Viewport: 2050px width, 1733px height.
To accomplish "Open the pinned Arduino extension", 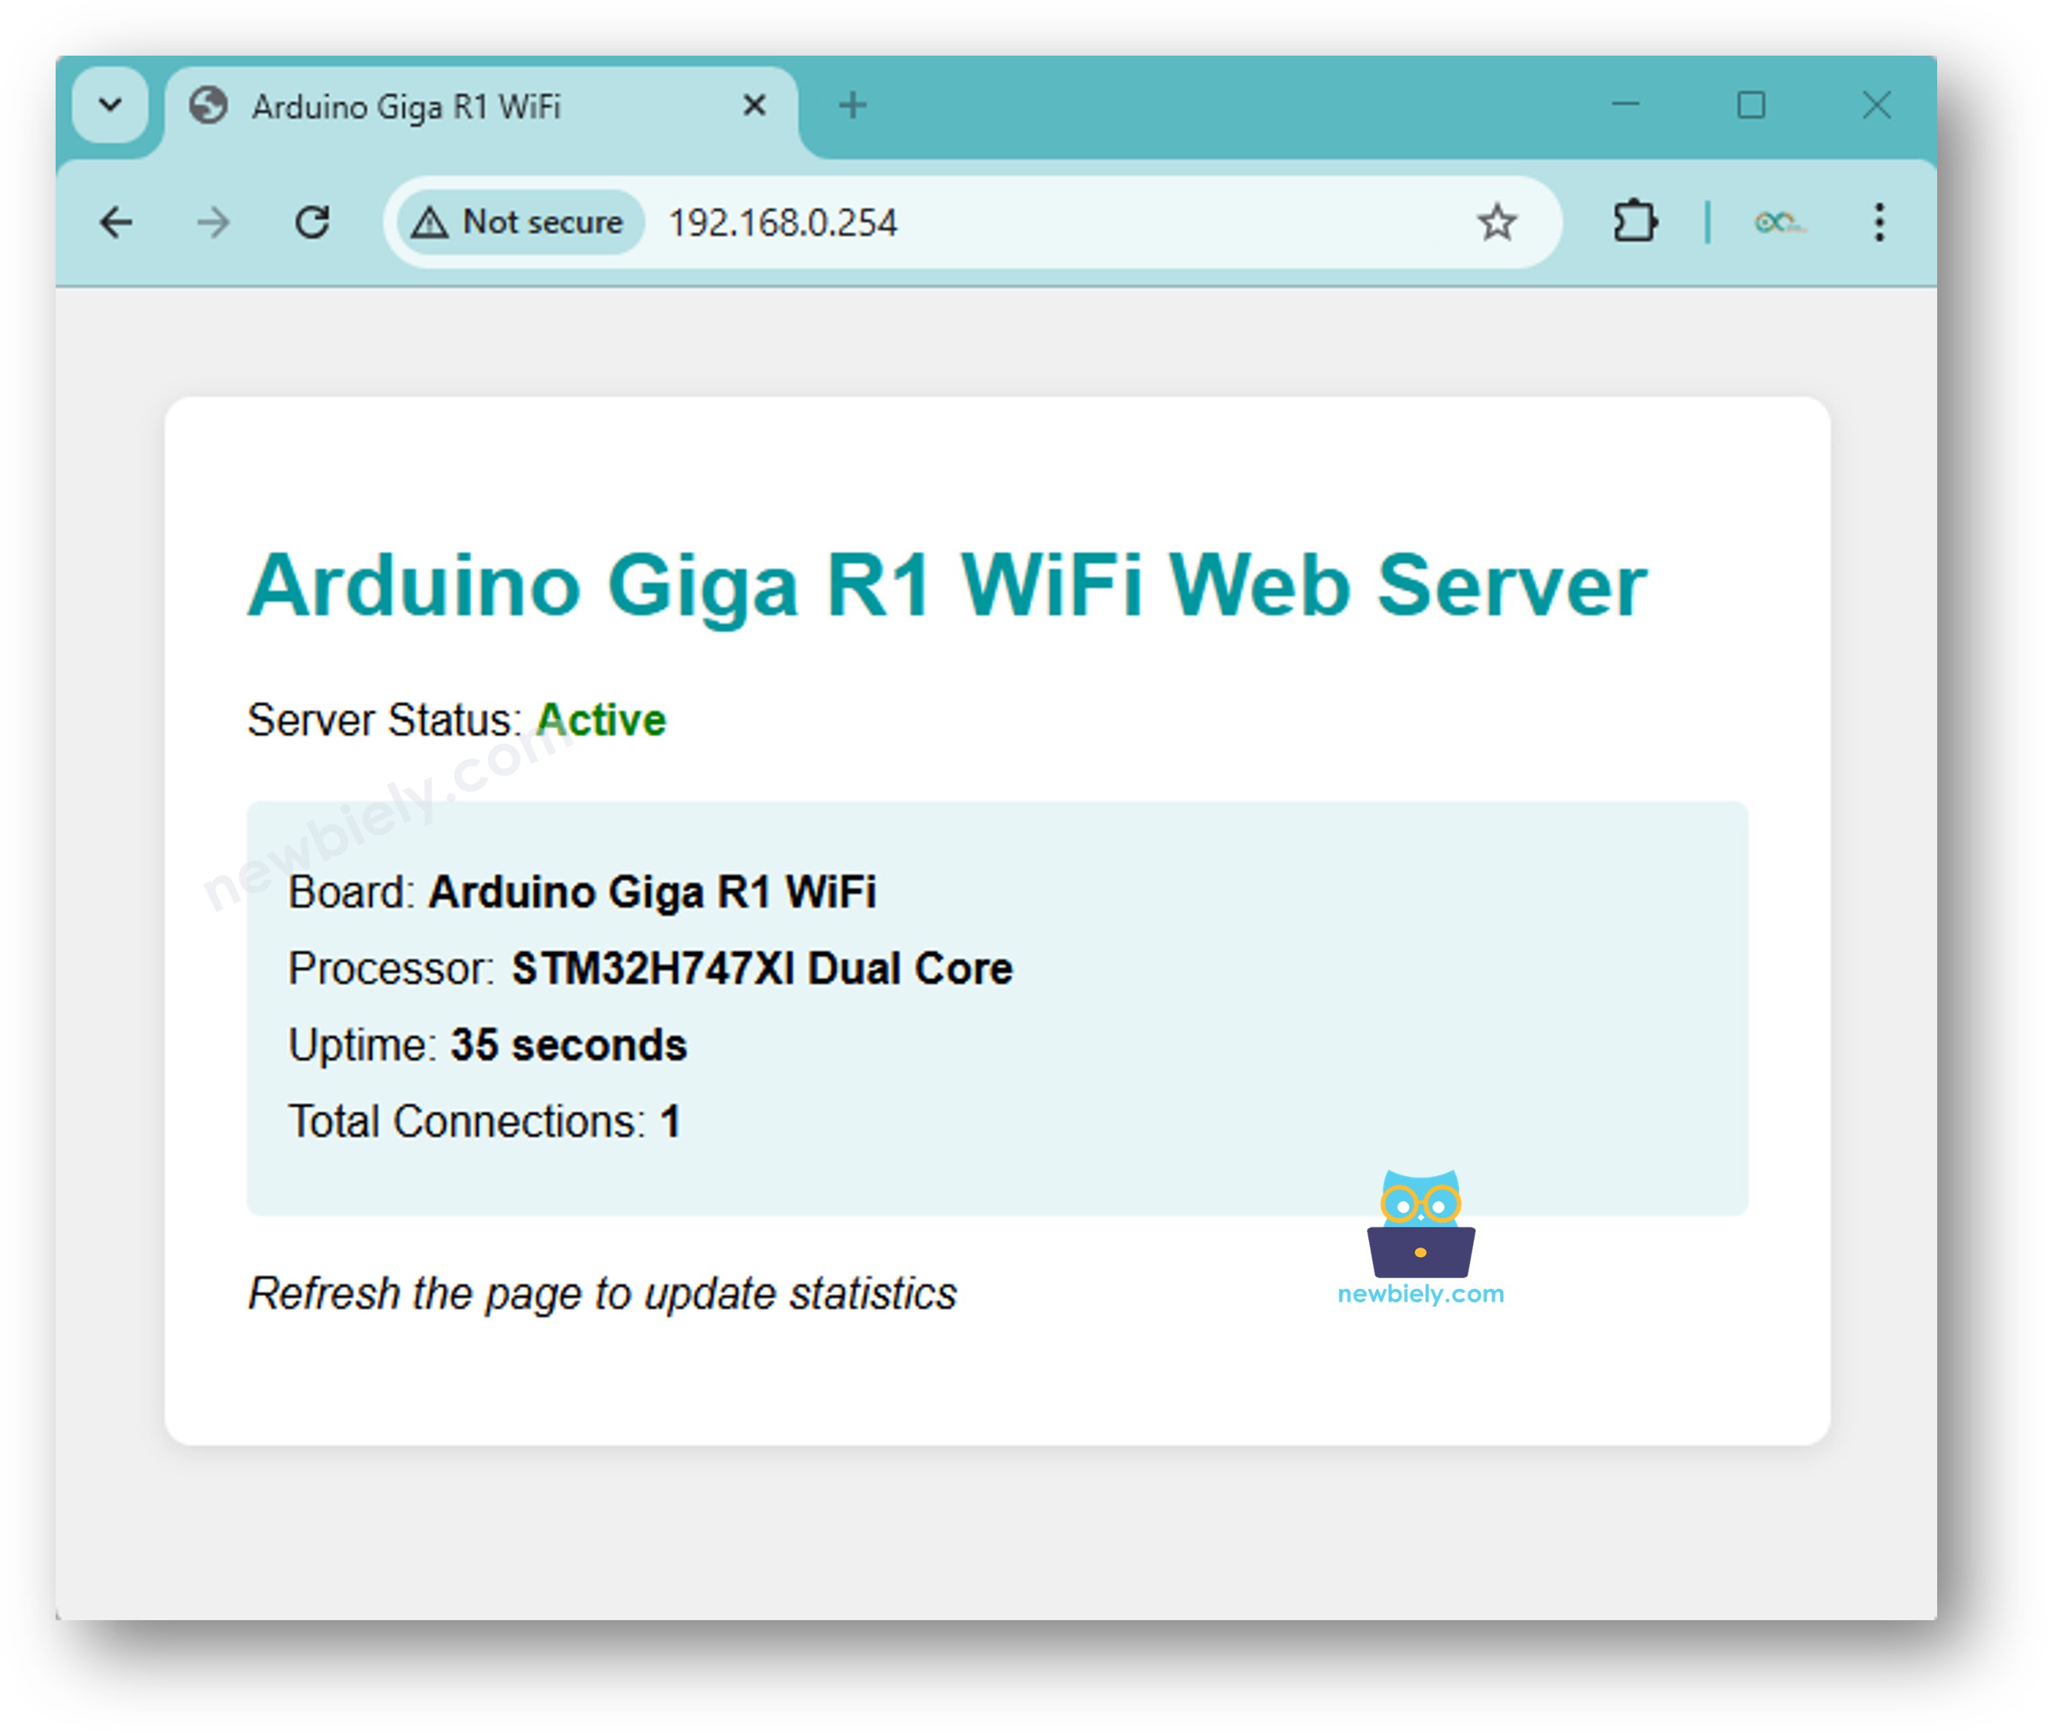I will pos(1780,224).
